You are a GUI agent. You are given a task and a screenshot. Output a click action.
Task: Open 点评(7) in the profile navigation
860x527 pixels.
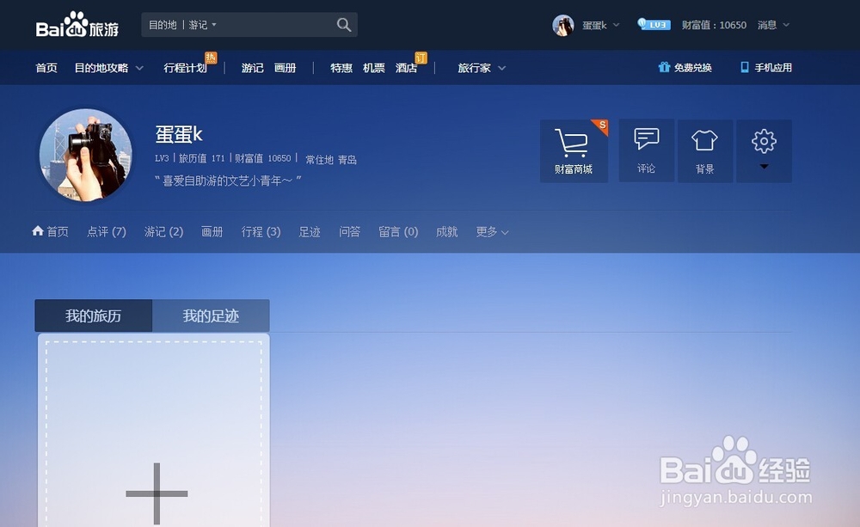point(105,231)
